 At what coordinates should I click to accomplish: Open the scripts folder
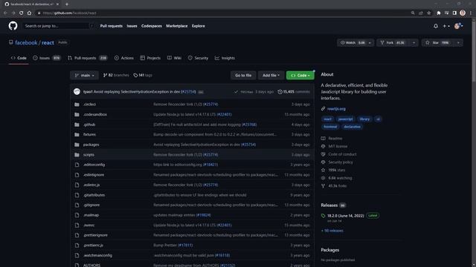pos(89,155)
